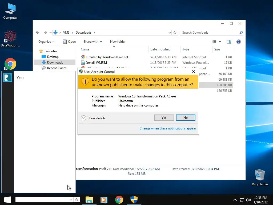The height and width of the screenshot is (205, 273).
Task: Open the Organize menu
Action: tap(46, 41)
